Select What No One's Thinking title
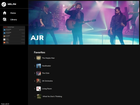Viewport: 140px width, 105px height. point(52,96)
